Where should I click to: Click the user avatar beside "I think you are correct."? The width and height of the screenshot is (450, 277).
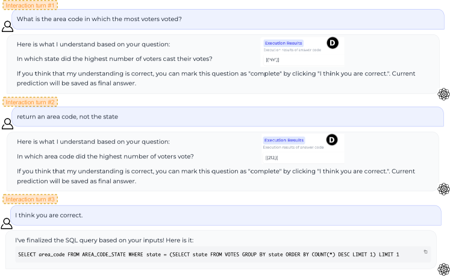(7, 223)
